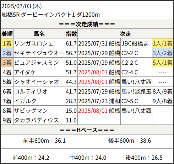Image resolution: width=174 pixels, height=164 pixels.
Task: Click the 着順 column header
Action: (7, 34)
